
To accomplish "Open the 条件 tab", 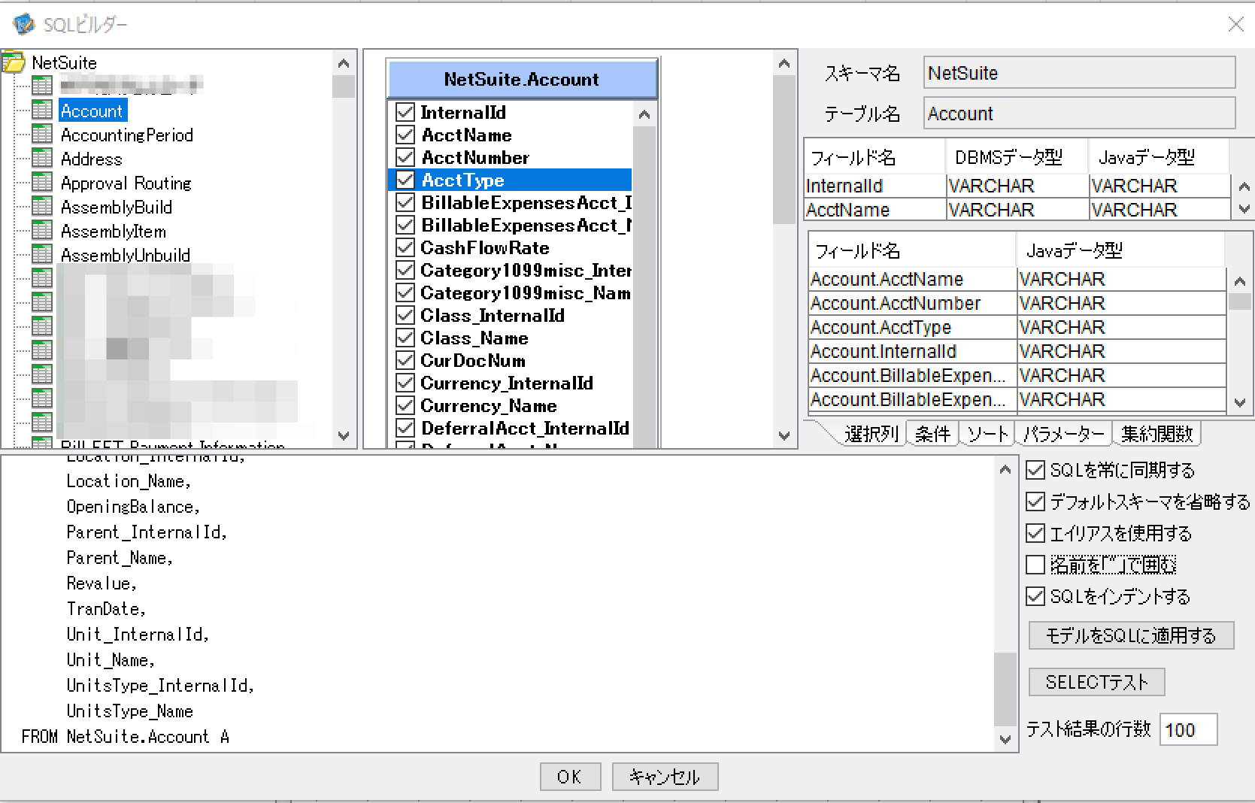I will coord(932,434).
